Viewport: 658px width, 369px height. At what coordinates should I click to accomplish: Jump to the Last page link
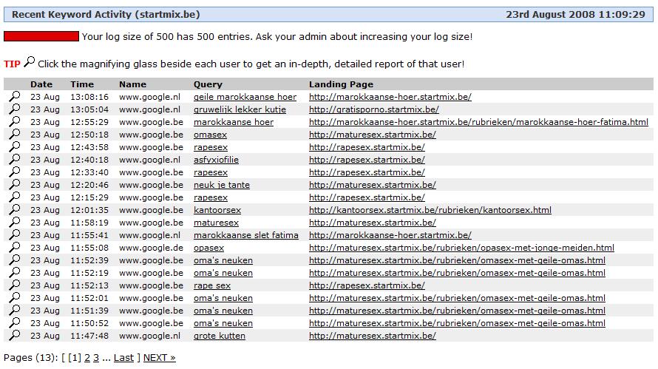click(x=123, y=358)
